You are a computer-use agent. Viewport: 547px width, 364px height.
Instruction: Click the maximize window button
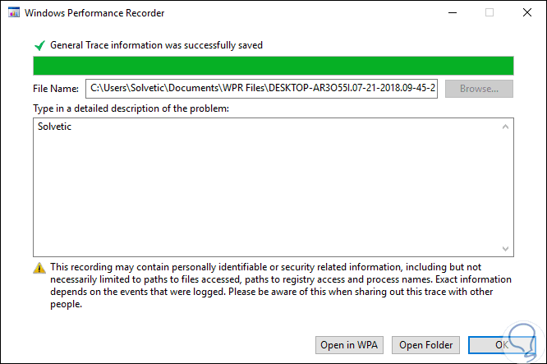click(x=490, y=13)
